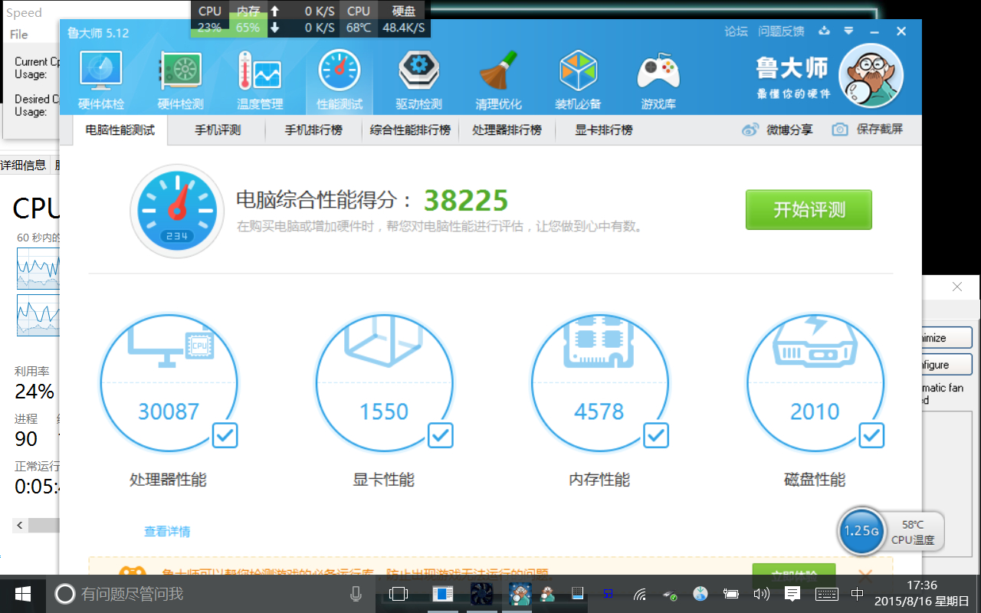Click the disk score 2010

pos(815,411)
